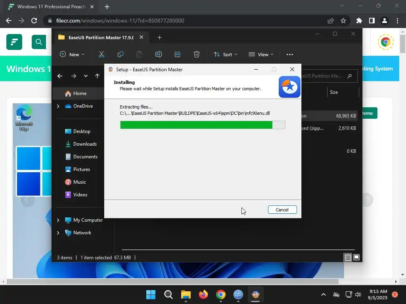Screen dimensions: 406x304
Task: Click the FileCR logo on the webpage
Action: pyautogui.click(x=14, y=42)
